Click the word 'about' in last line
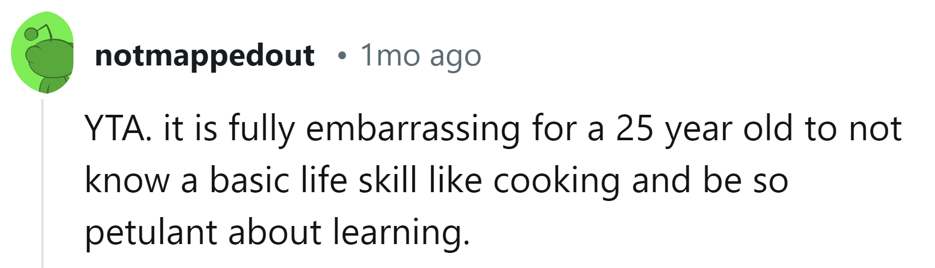 pyautogui.click(x=274, y=232)
